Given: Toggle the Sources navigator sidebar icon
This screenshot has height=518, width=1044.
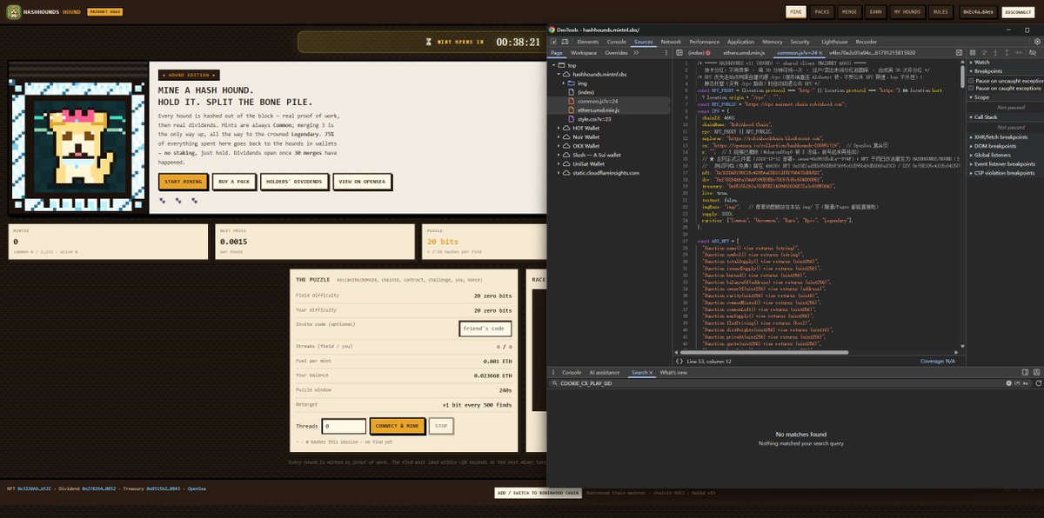Looking at the screenshot, I should coord(679,53).
